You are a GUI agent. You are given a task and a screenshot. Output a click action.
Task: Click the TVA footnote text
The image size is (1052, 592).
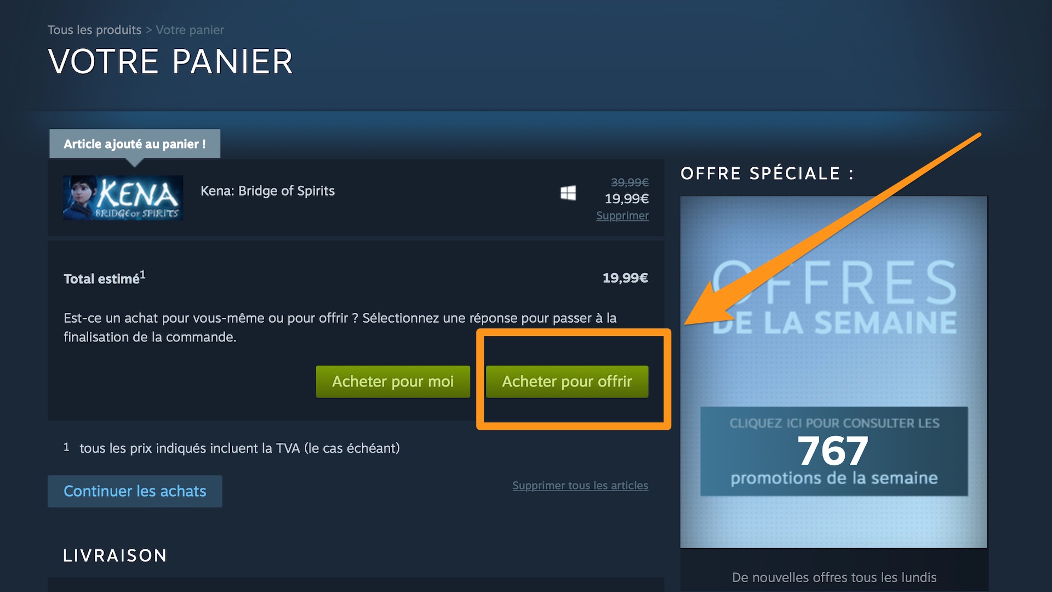point(239,448)
